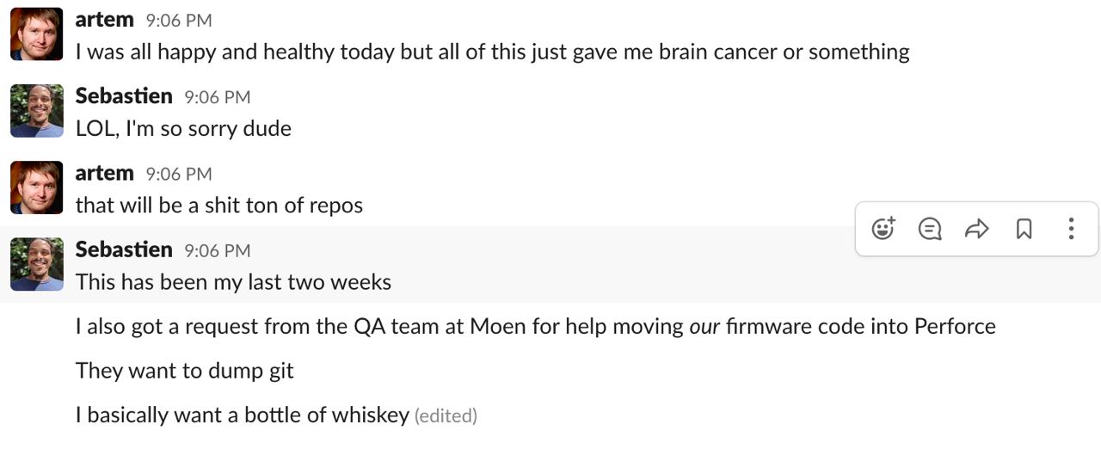Save message with the bookmark icon
The image size is (1101, 449).
(1024, 229)
